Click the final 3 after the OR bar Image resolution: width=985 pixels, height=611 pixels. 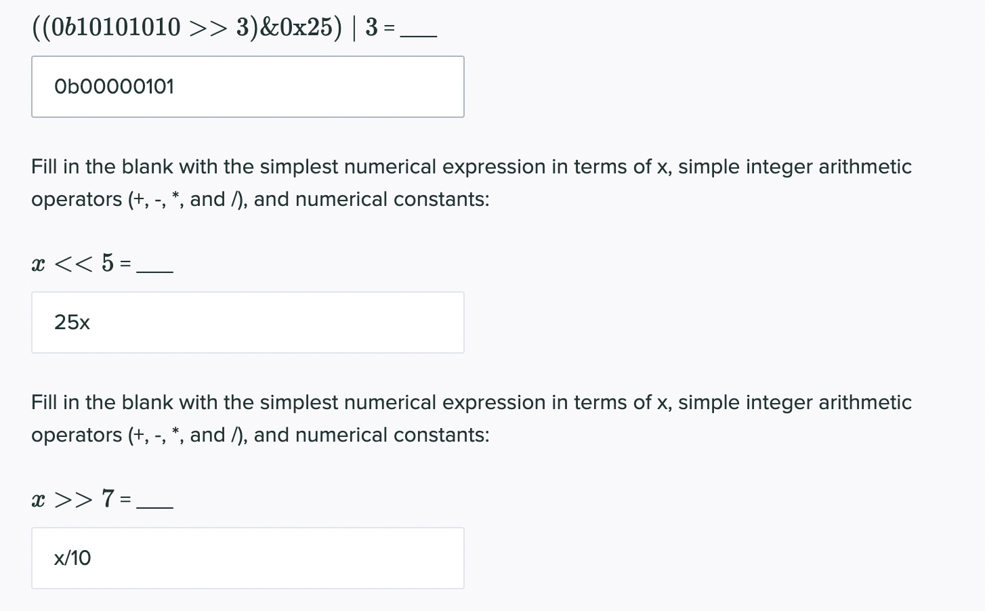pyautogui.click(x=371, y=27)
